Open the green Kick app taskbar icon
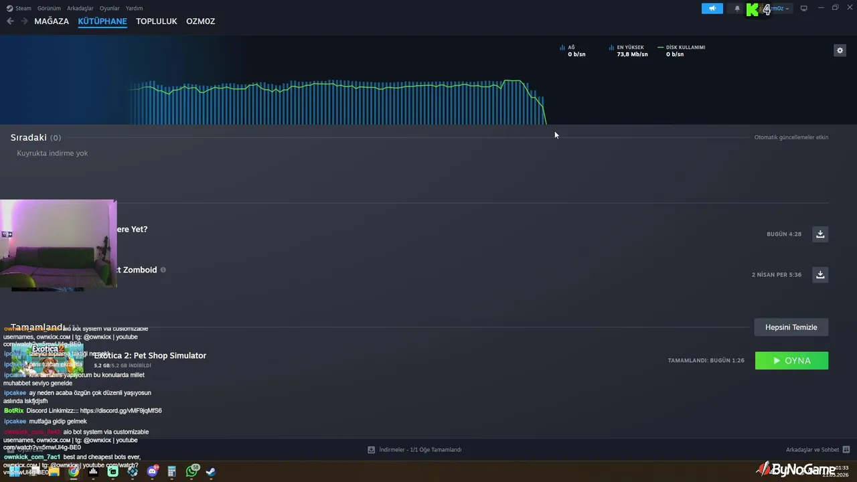The image size is (857, 482). 112,471
